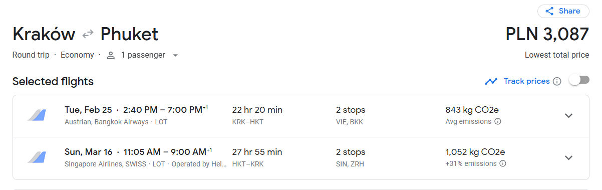Click the round-trip arrows between Kraków and Phuket
Viewport: 602px width, 190px height.
click(88, 34)
